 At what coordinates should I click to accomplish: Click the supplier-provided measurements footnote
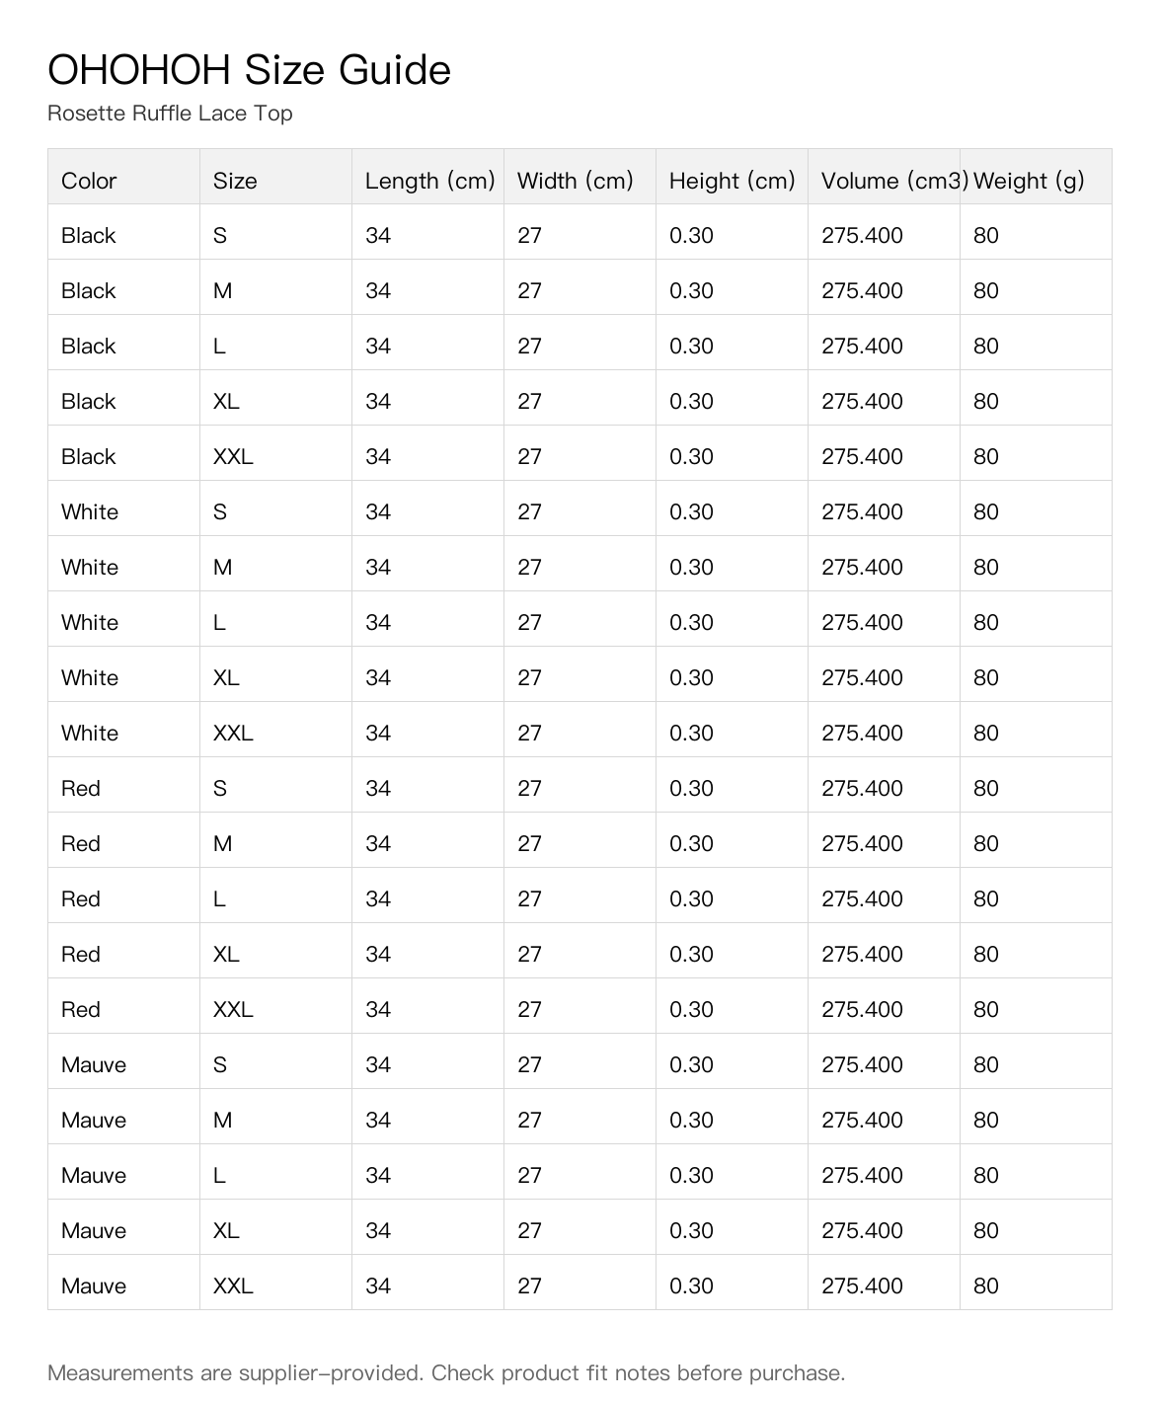(446, 1372)
